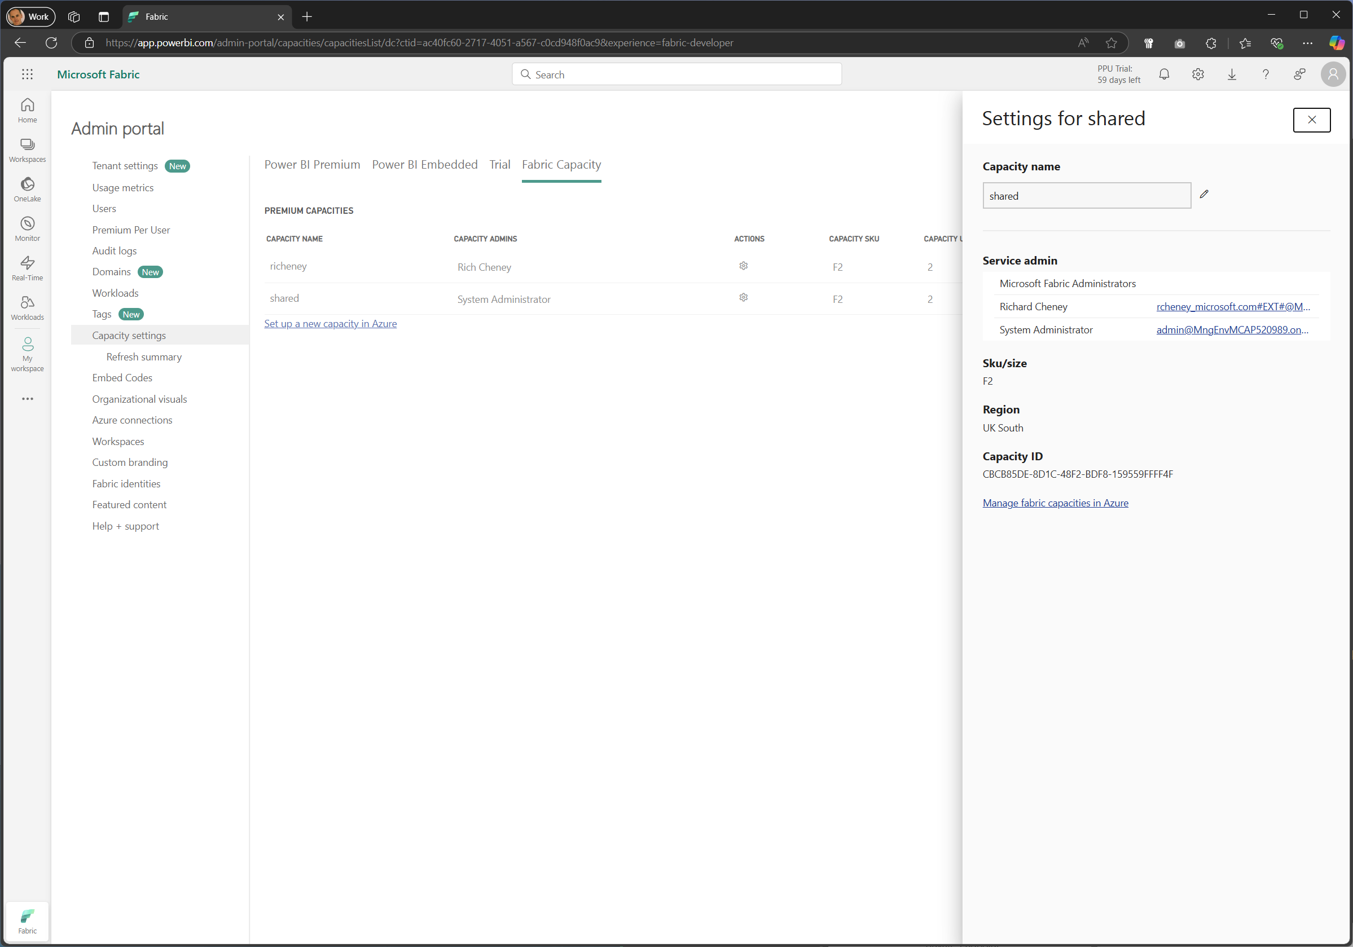Open My workspace in the left rail
Image resolution: width=1353 pixels, height=947 pixels.
tap(27, 354)
